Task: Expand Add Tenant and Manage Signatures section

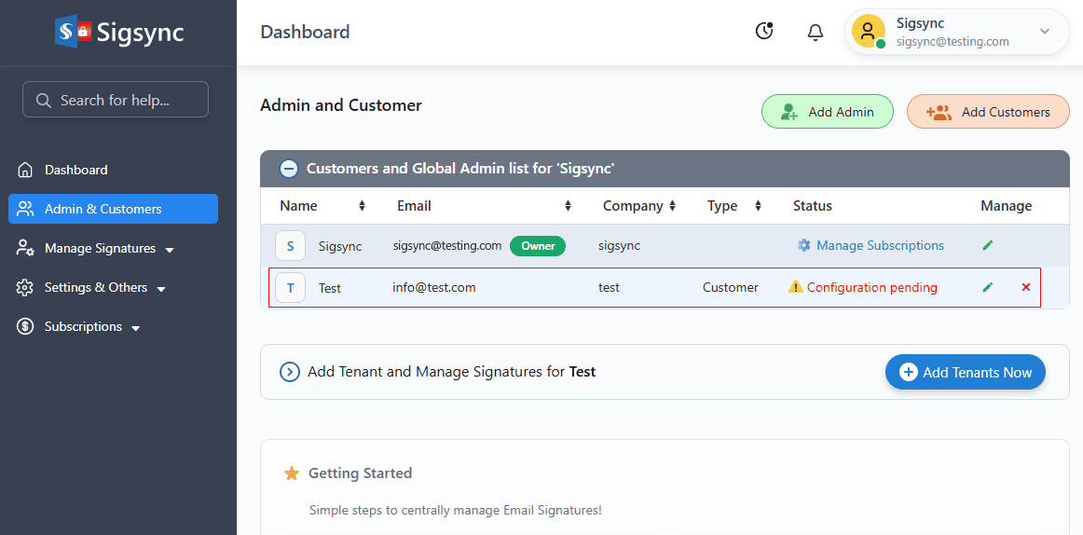Action: (289, 372)
